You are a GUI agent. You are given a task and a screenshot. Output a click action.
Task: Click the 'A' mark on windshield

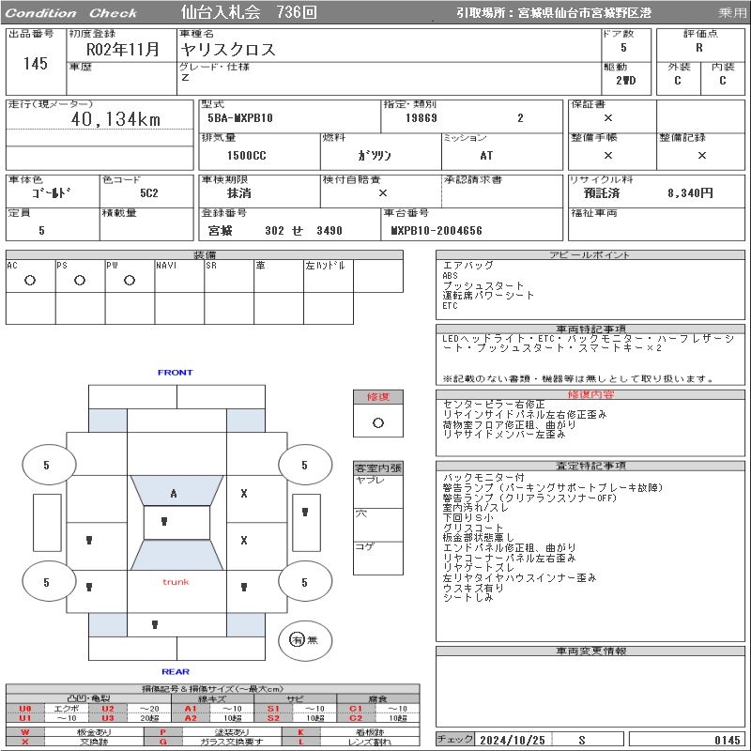pos(174,494)
